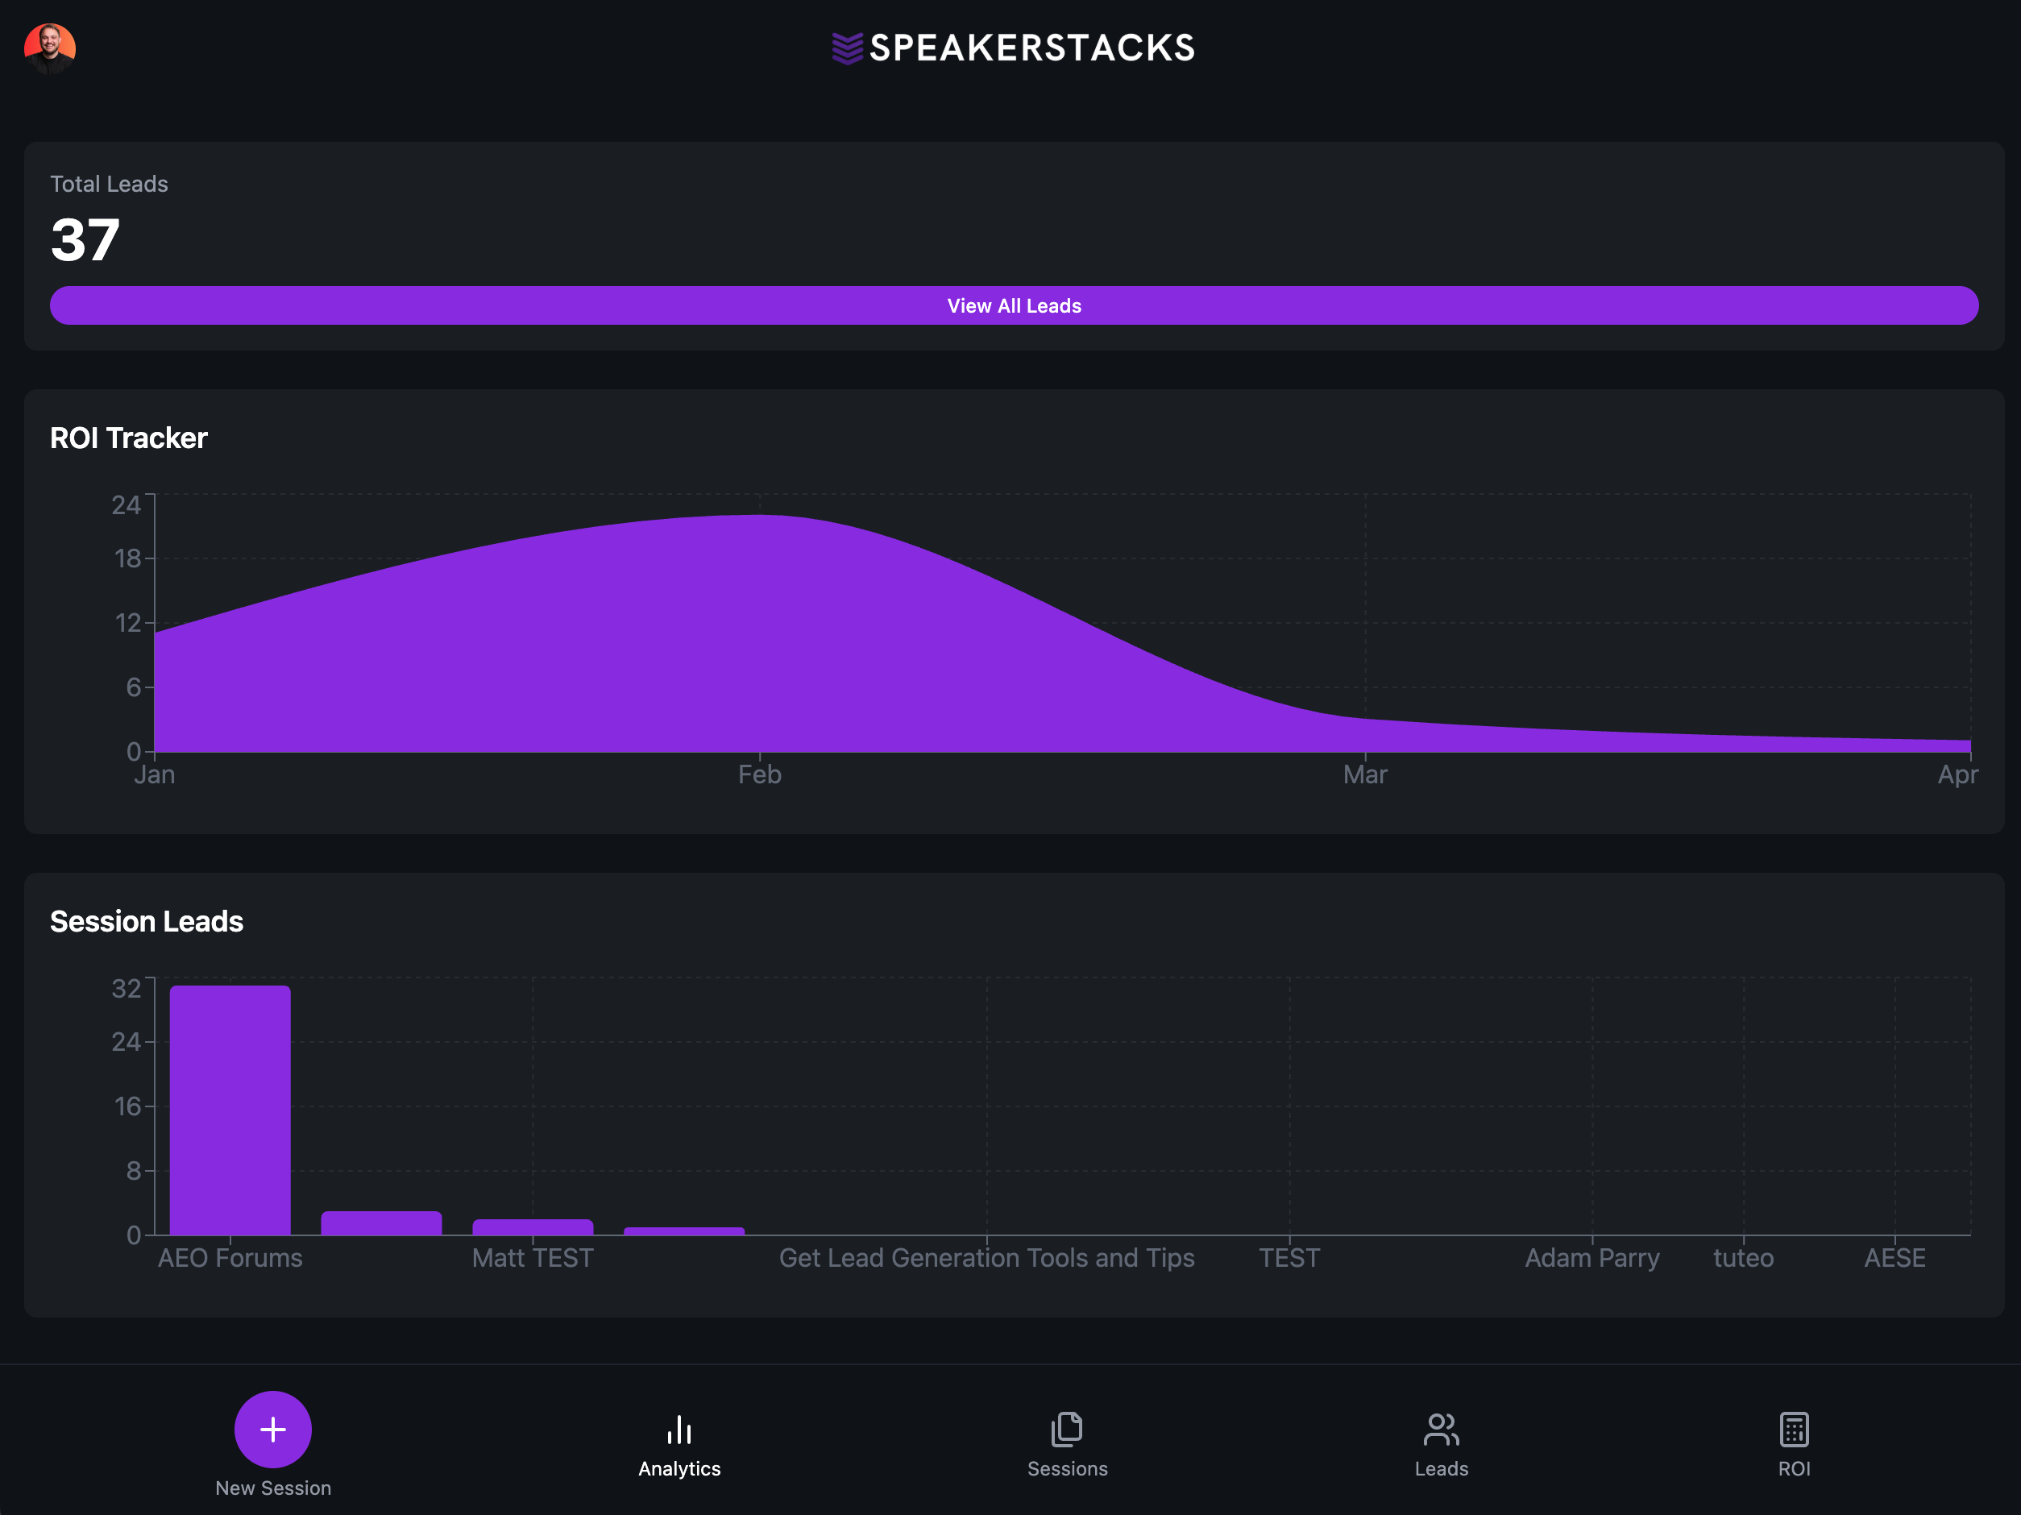
Task: Open the Leads section from bottom navigation
Action: tap(1441, 1468)
